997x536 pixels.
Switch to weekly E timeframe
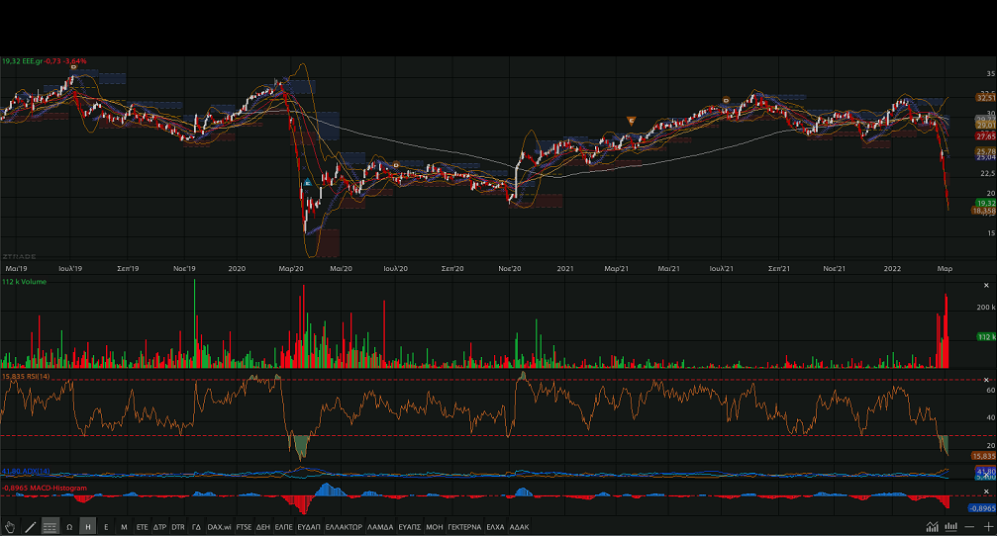(x=106, y=527)
